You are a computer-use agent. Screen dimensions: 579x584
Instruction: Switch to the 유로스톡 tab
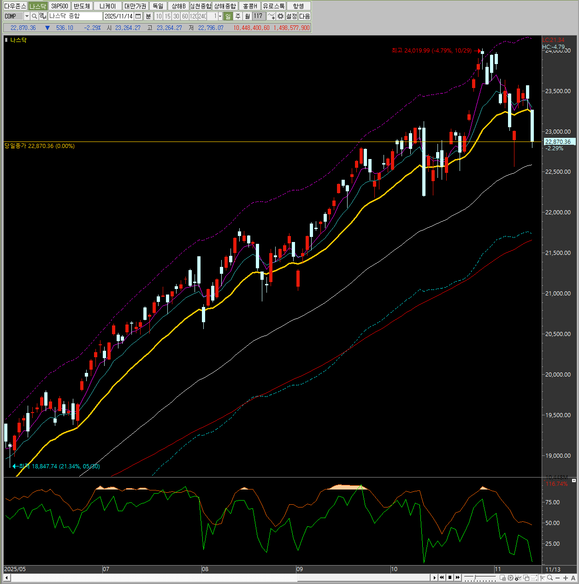274,6
